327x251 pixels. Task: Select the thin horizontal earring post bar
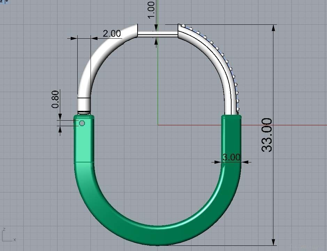click(x=158, y=35)
